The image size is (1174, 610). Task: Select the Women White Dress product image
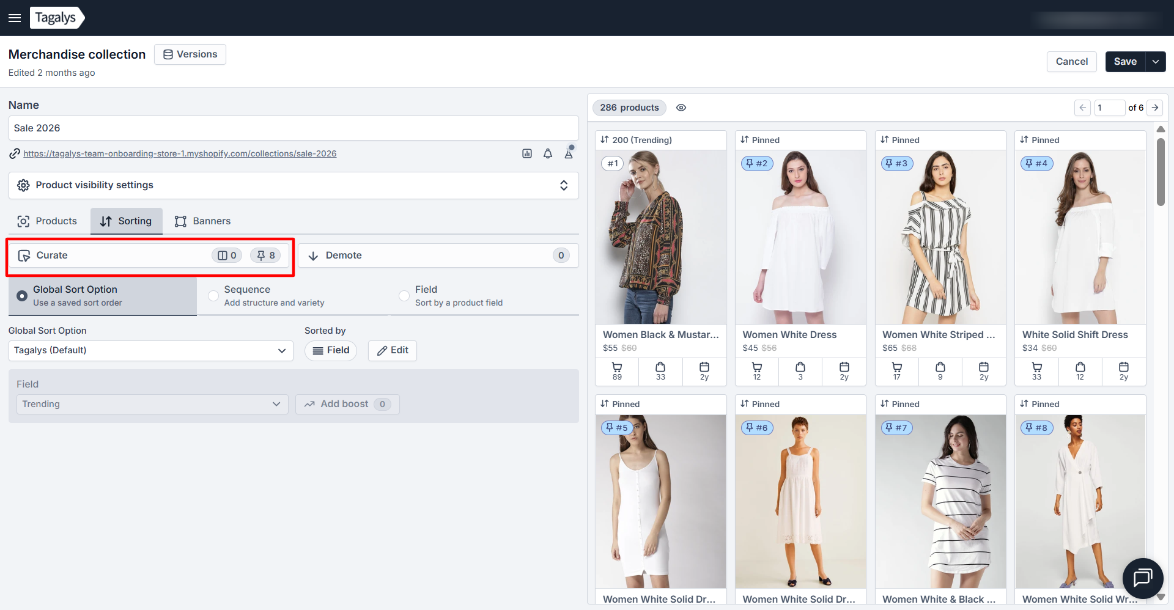(800, 237)
